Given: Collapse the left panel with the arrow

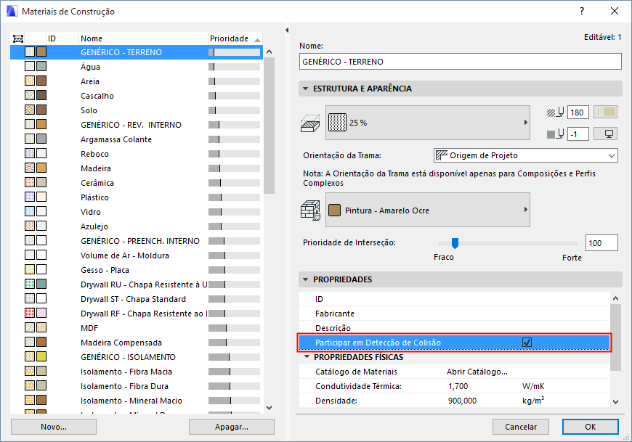Looking at the screenshot, I should tap(287, 30).
